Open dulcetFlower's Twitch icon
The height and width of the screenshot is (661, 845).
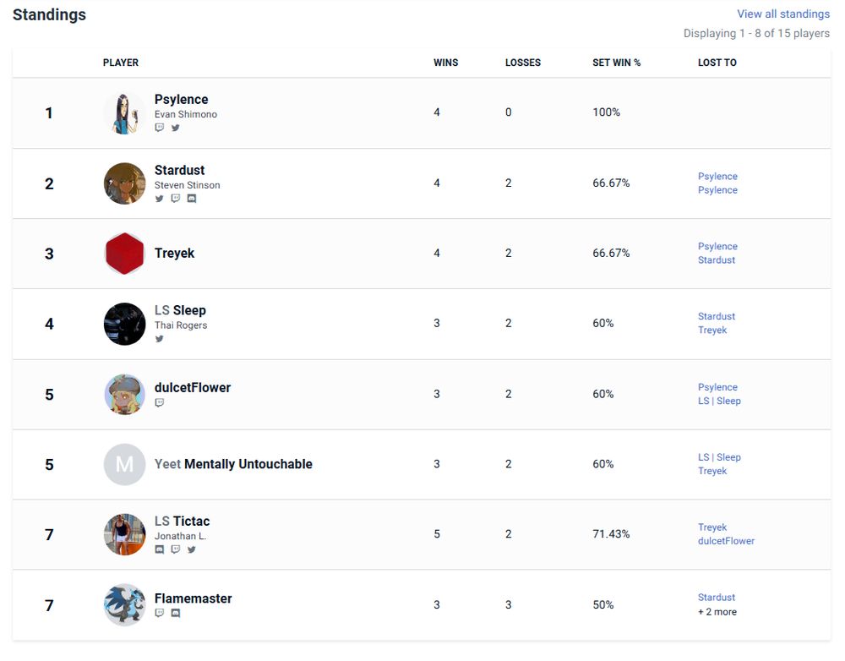point(160,403)
